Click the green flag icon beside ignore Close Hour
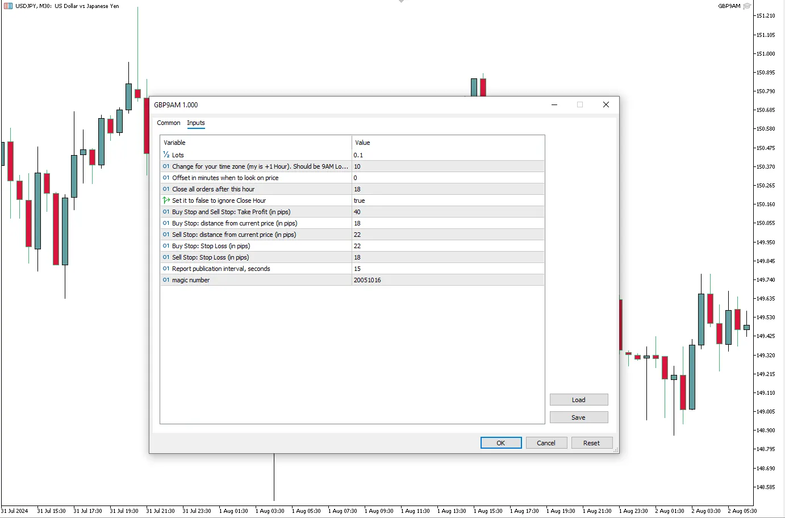This screenshot has height=518, width=785. click(166, 200)
